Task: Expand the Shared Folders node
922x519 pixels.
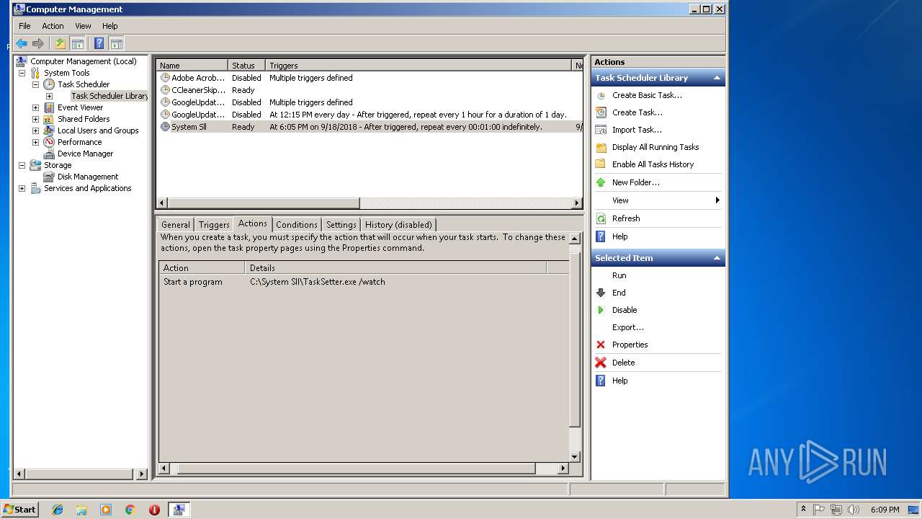Action: [35, 119]
